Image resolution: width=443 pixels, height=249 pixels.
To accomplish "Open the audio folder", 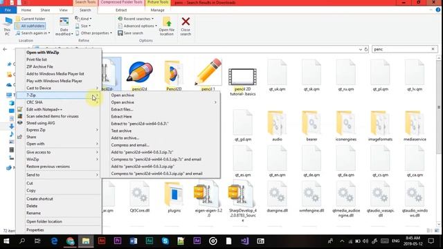I will coord(277,123).
